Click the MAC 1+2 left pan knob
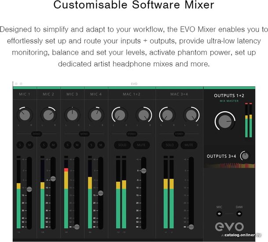The image size is (268, 242). 120,115
